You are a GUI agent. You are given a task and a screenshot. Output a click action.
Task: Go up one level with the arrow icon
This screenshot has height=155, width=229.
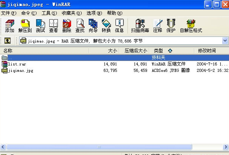tap(8, 41)
